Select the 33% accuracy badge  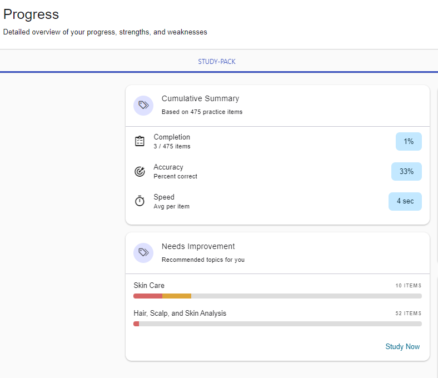pyautogui.click(x=406, y=172)
